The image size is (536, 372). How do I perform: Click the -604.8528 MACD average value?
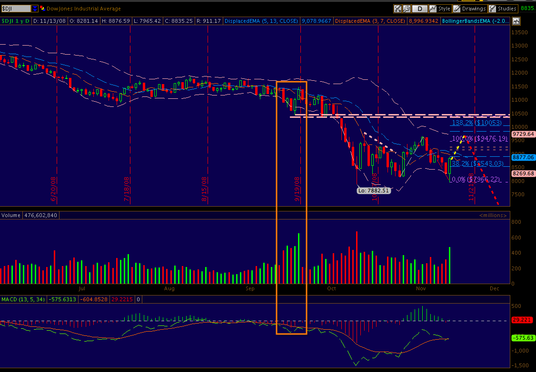point(94,299)
